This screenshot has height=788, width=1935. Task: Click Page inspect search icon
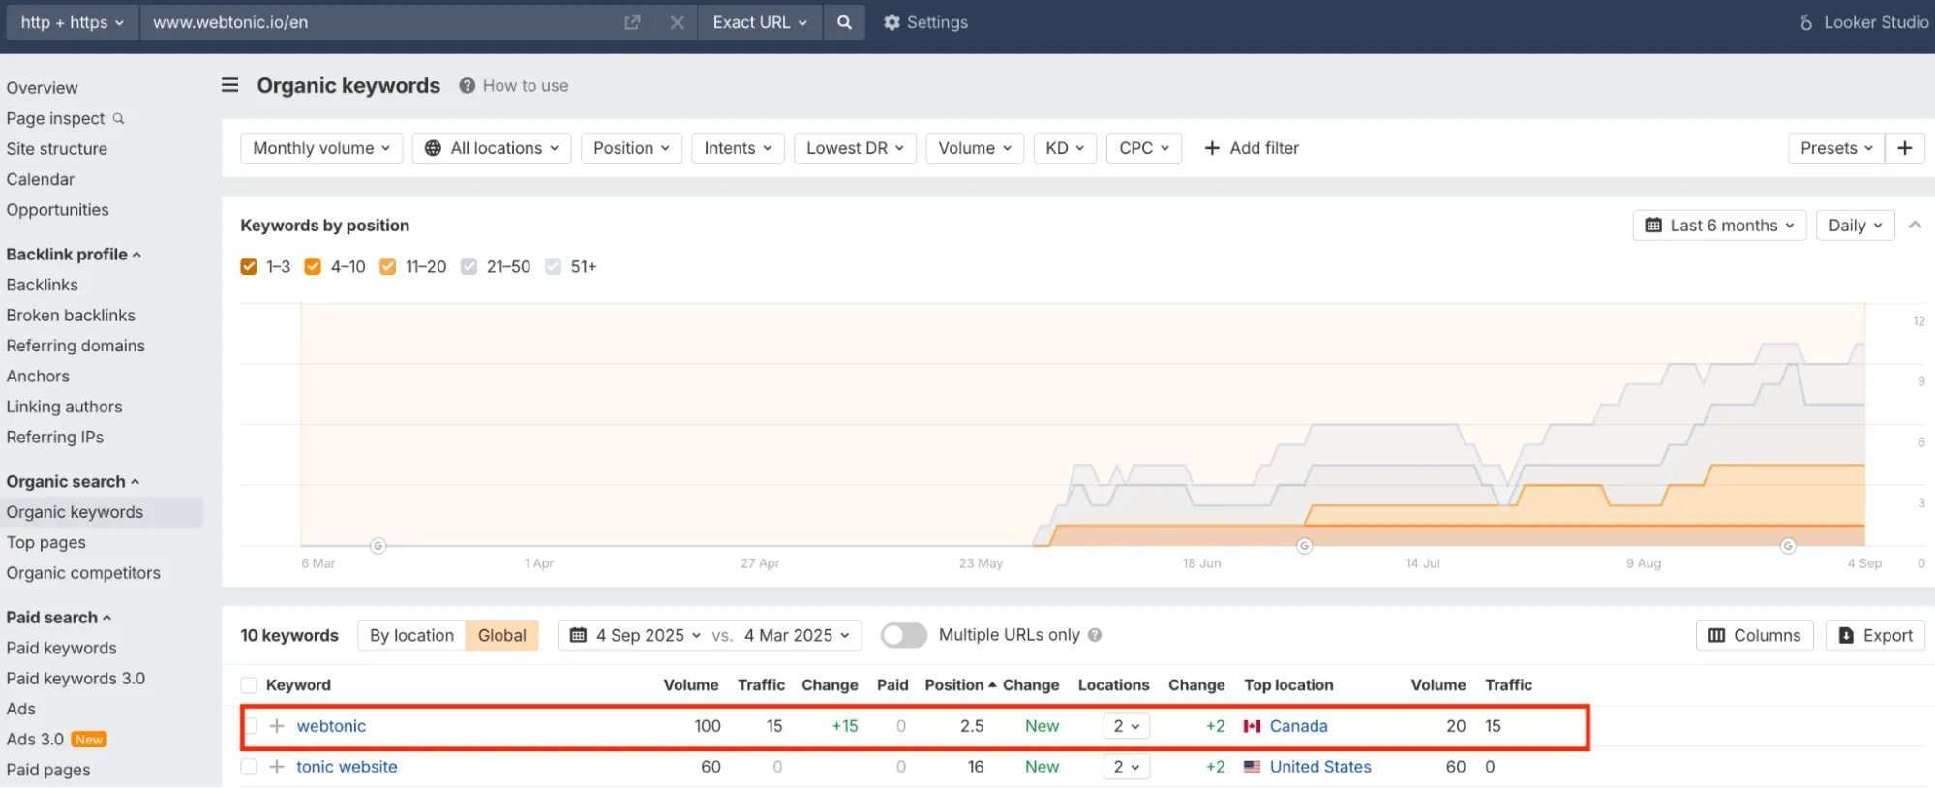point(118,118)
